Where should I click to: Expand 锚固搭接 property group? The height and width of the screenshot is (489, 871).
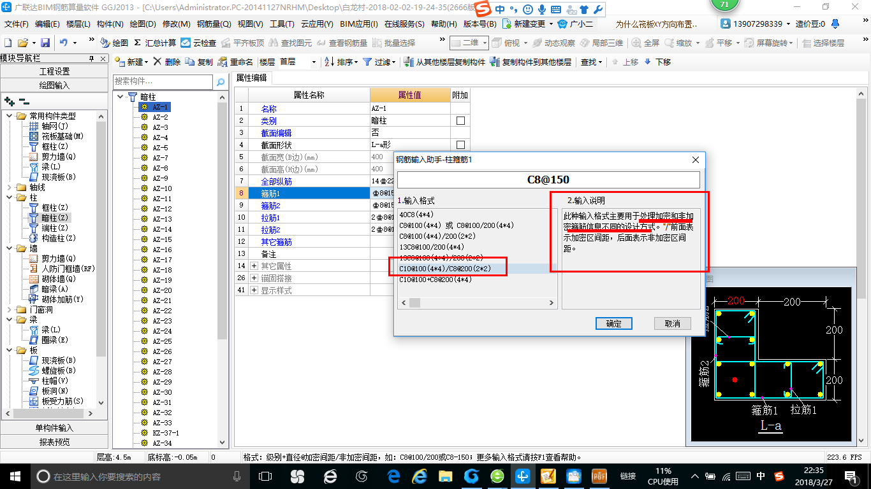[254, 278]
